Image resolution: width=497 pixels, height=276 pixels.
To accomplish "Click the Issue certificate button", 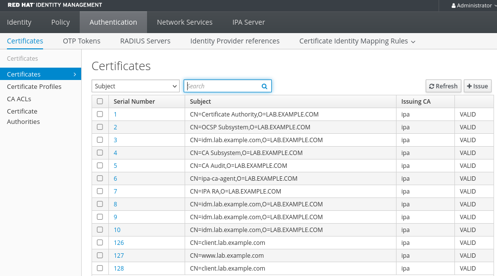I will [x=477, y=86].
